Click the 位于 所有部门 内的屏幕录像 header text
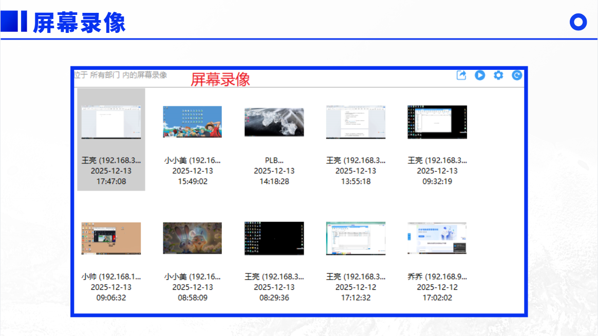This screenshot has width=598, height=336. tap(121, 75)
